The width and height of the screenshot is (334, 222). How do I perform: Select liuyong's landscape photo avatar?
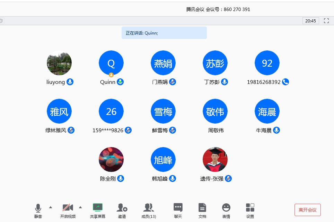(59, 63)
